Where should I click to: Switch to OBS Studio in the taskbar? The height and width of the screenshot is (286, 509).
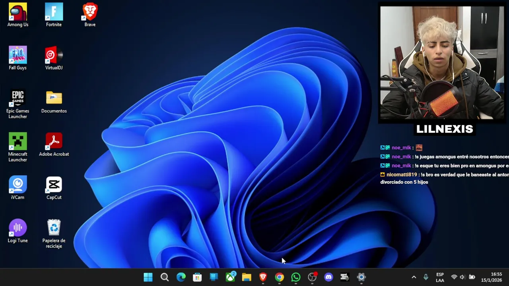[312, 277]
